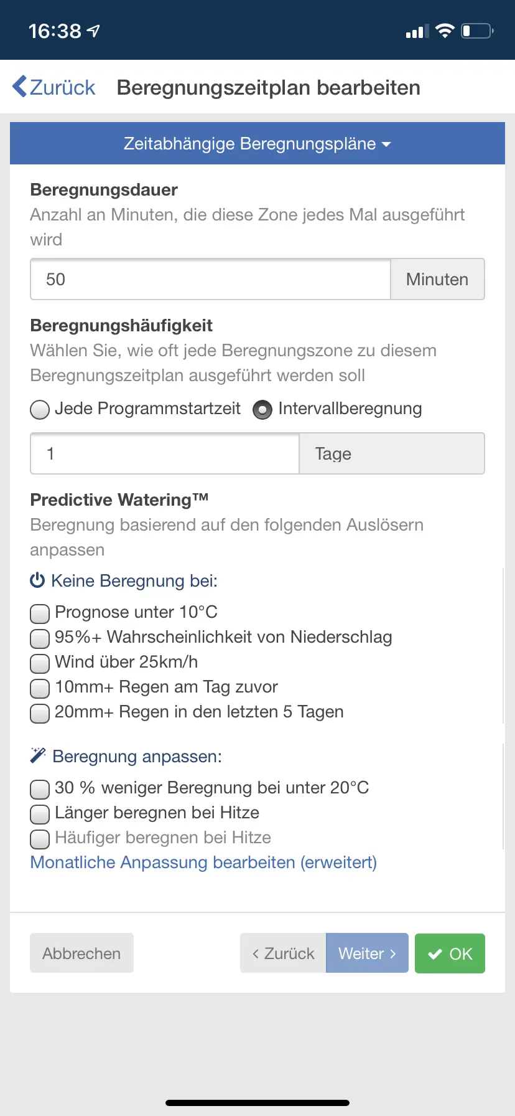Click the magic wand icon beside Beregnung anpassen

click(38, 756)
